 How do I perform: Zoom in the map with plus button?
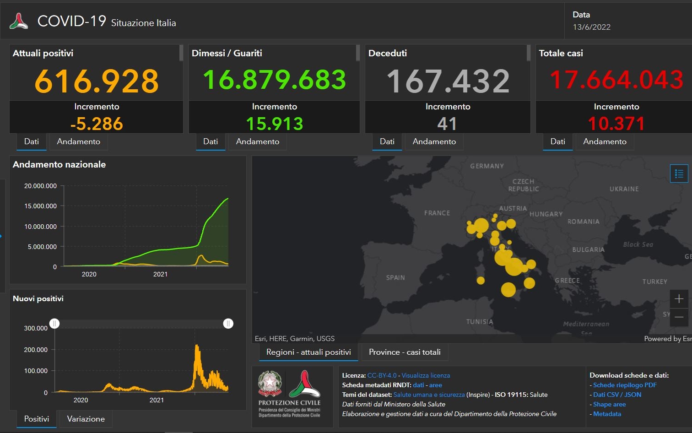[679, 299]
